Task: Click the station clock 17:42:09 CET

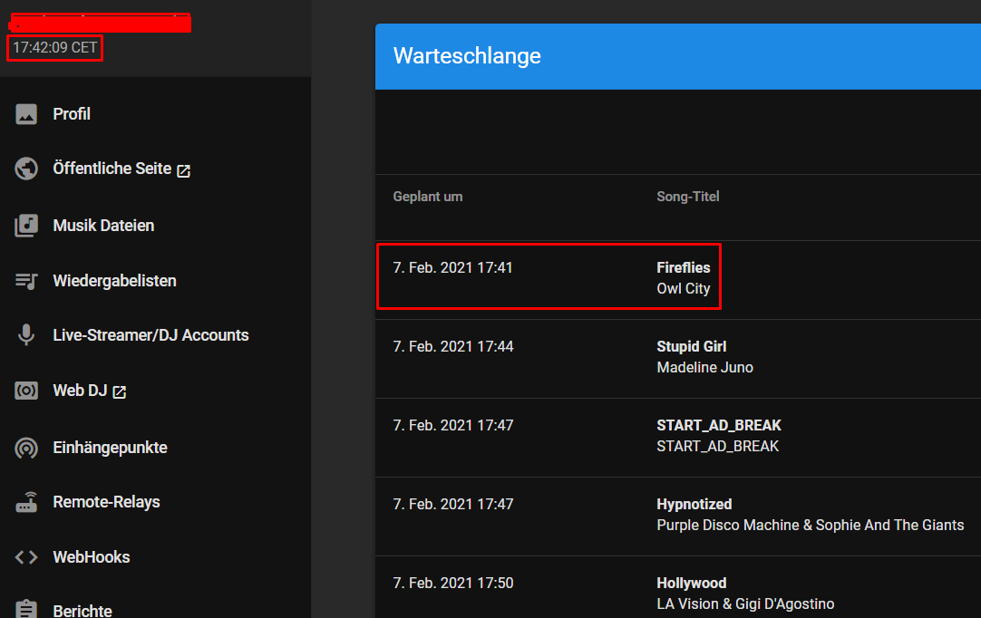Action: 55,47
